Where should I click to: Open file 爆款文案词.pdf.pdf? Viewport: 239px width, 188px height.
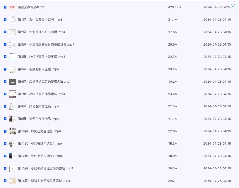click(31, 7)
